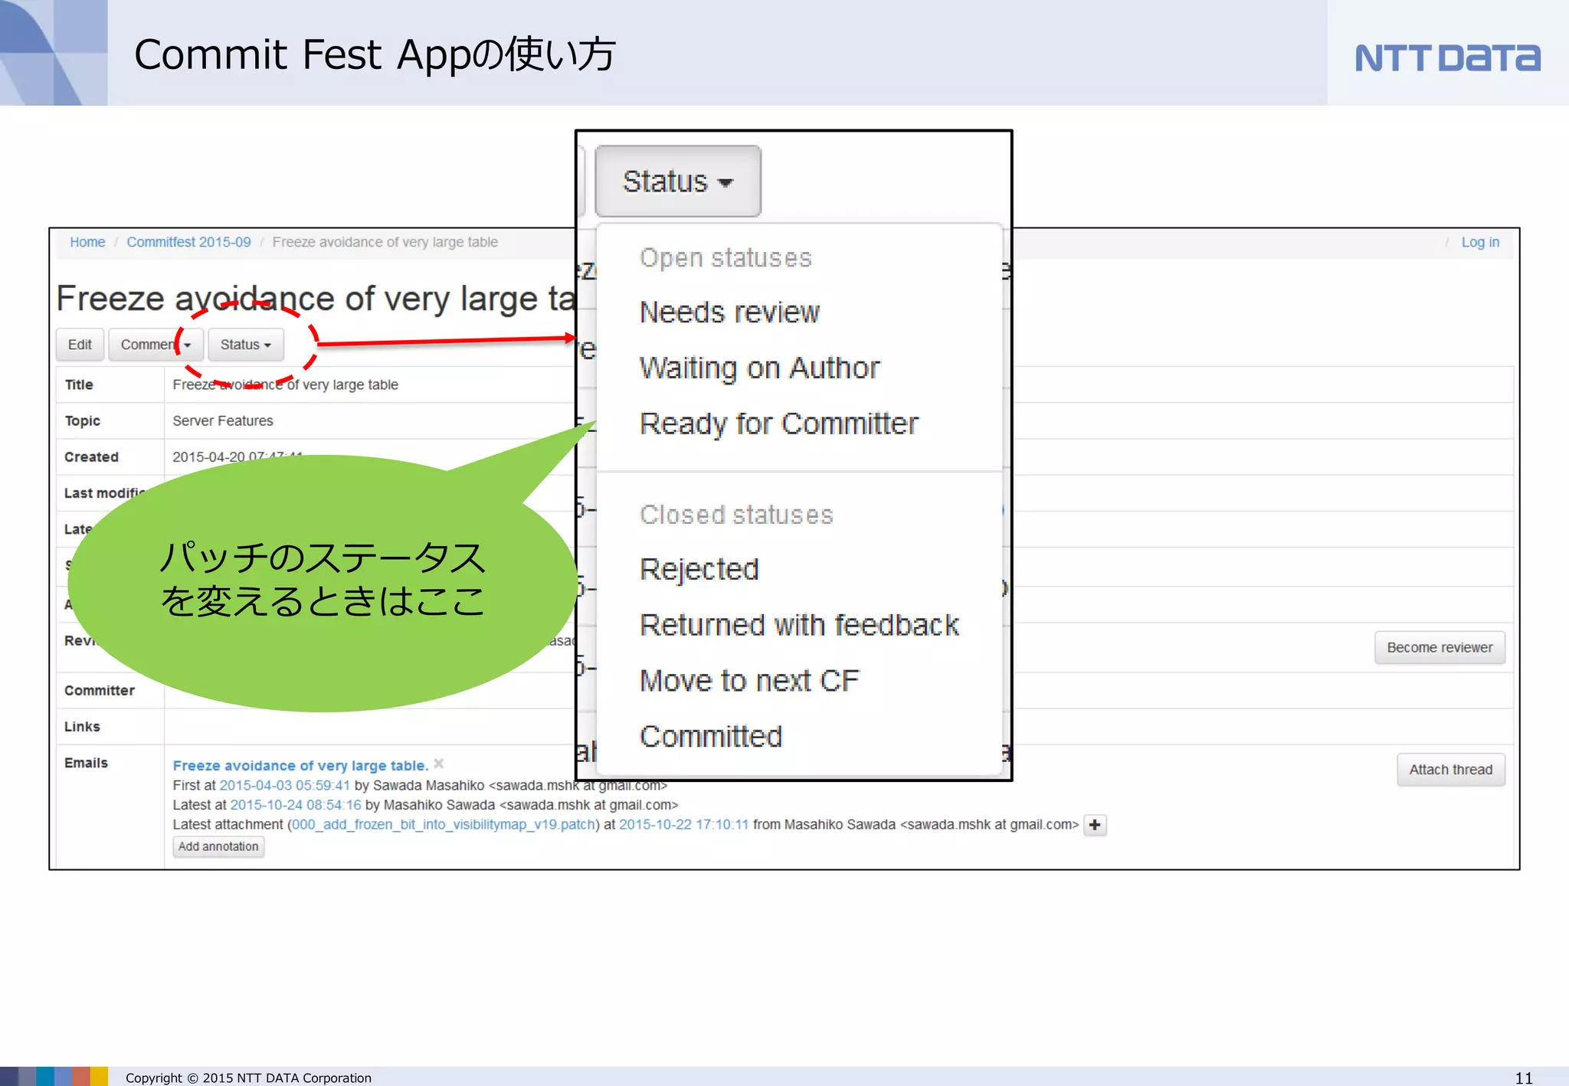The width and height of the screenshot is (1569, 1086).
Task: Click the 'Server Features' topic value
Action: click(x=223, y=421)
